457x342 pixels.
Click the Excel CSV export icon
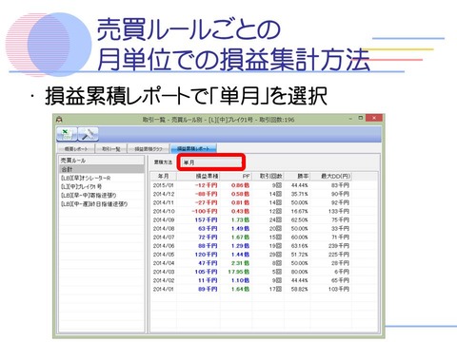[x=67, y=134]
